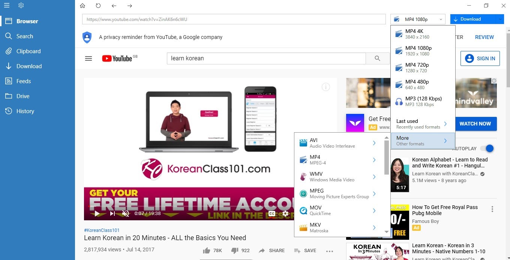Open Korean Alphabet Hangul video thumbnail
This screenshot has width=510, height=260.
(x=400, y=175)
